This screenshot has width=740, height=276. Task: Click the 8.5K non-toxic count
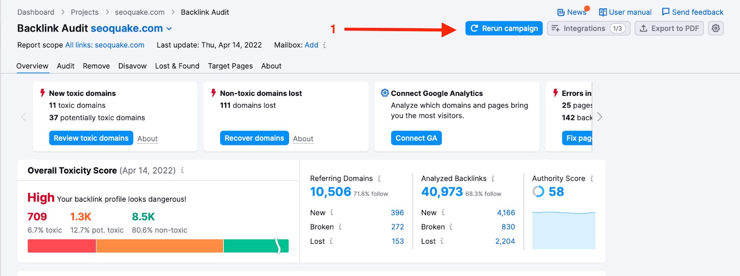(143, 216)
